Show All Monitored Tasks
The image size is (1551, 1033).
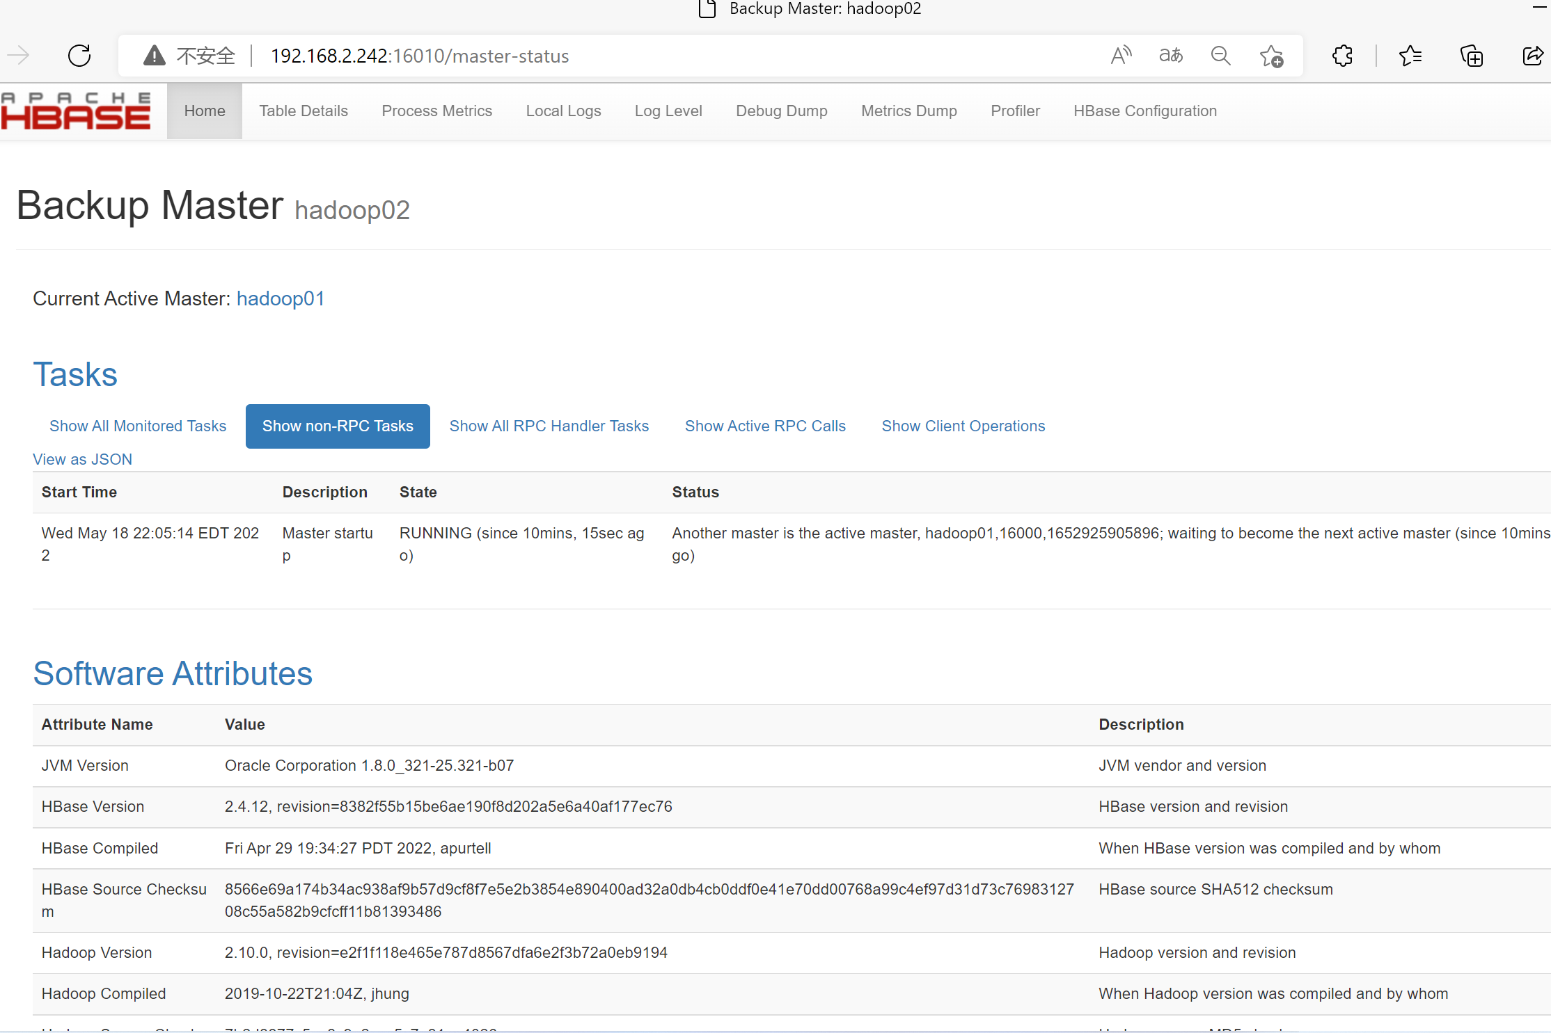(137, 426)
